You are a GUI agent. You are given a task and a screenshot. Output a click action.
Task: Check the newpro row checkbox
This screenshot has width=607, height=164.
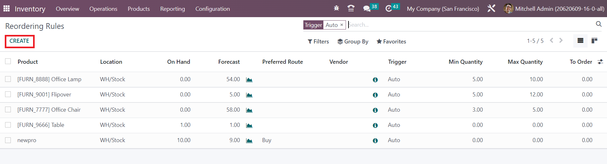tap(8, 140)
